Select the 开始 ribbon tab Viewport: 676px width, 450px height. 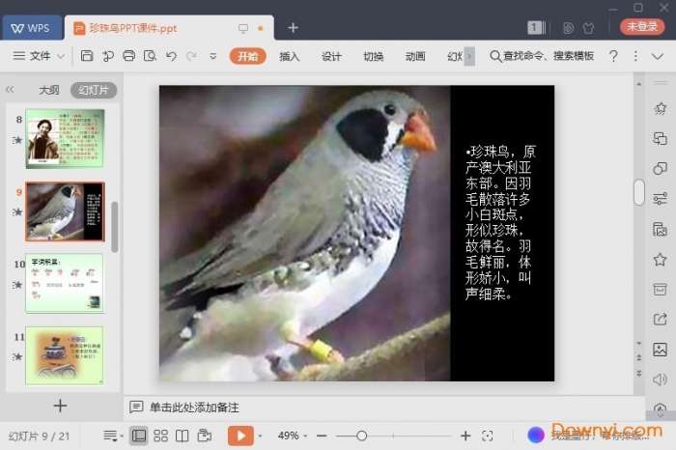247,56
